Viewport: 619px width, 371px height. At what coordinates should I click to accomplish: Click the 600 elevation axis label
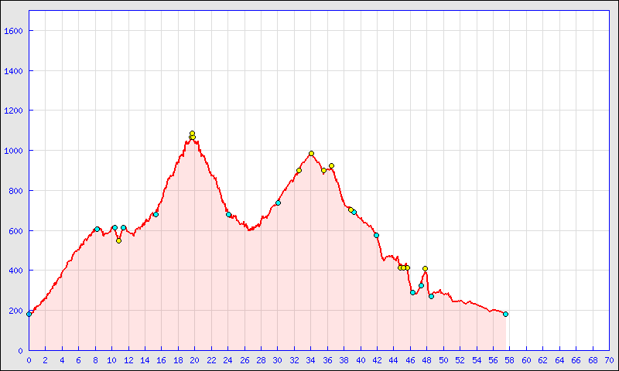[x=15, y=231]
